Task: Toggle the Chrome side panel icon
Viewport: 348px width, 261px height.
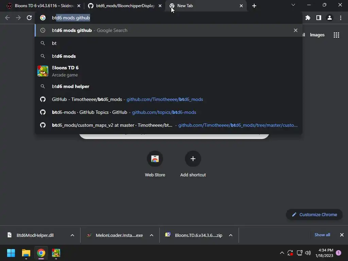Action: [319, 18]
